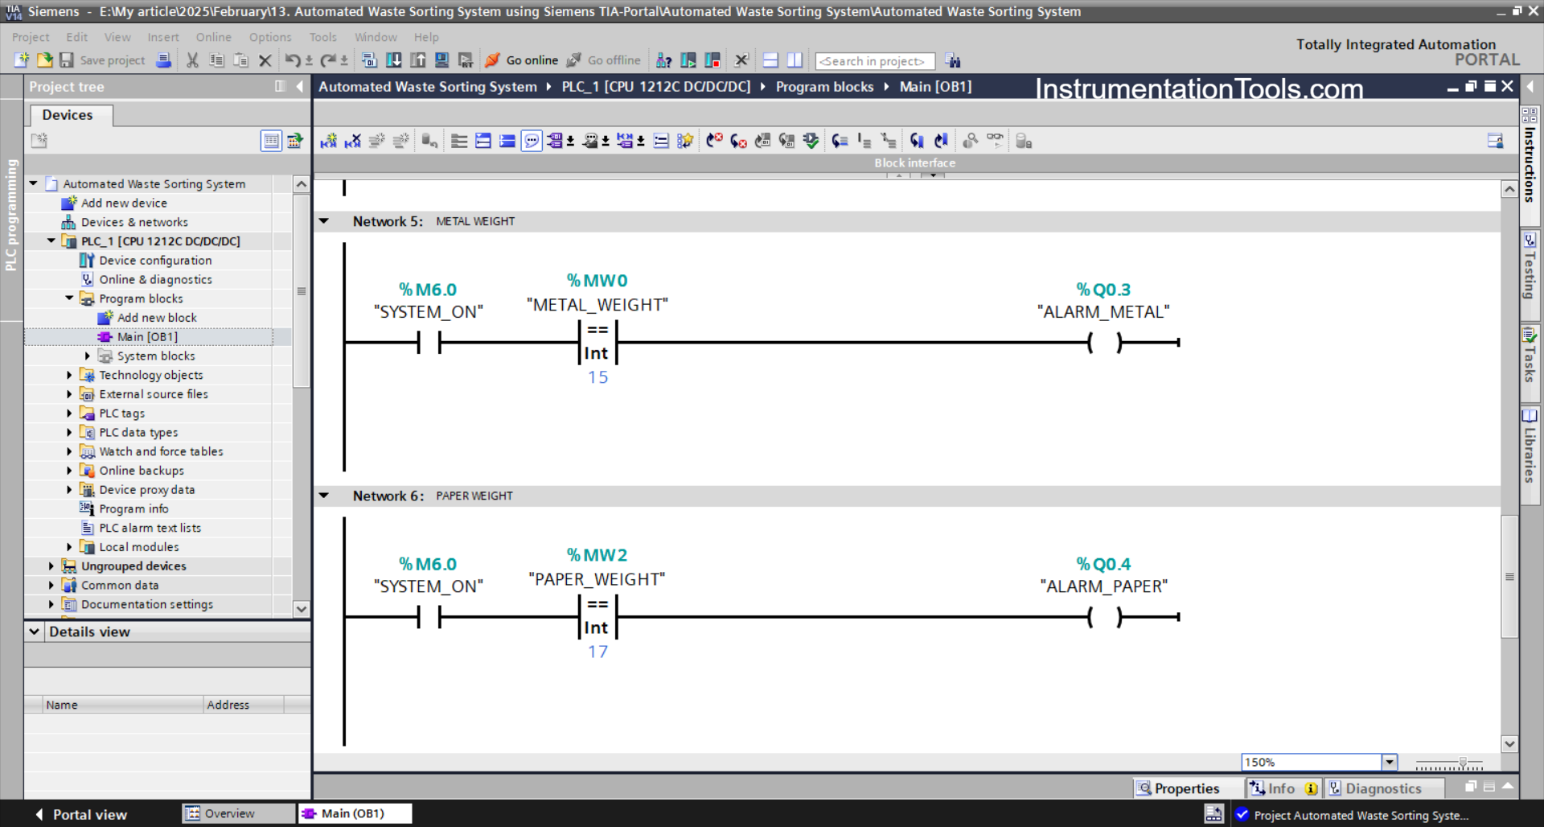Select the ALARM_METAL output coil
Screen dimensions: 1544x827
coord(1104,343)
